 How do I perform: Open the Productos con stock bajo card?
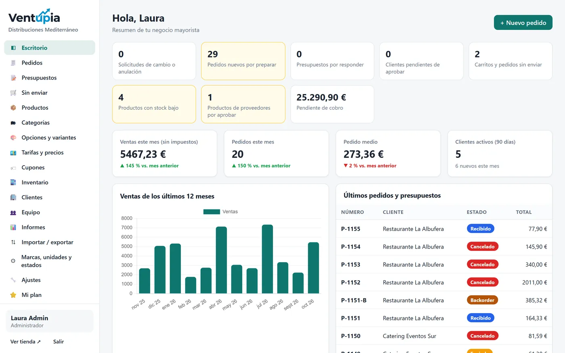[154, 104]
